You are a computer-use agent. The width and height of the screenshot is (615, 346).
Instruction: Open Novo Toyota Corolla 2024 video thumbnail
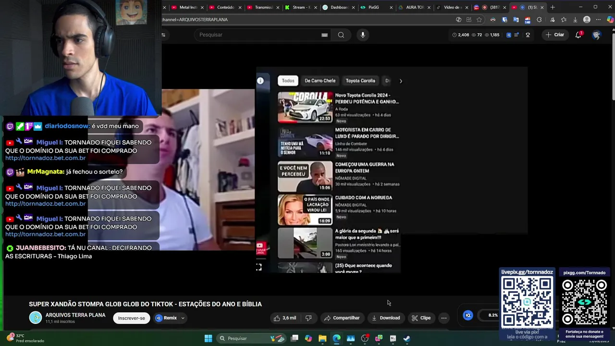tap(305, 107)
